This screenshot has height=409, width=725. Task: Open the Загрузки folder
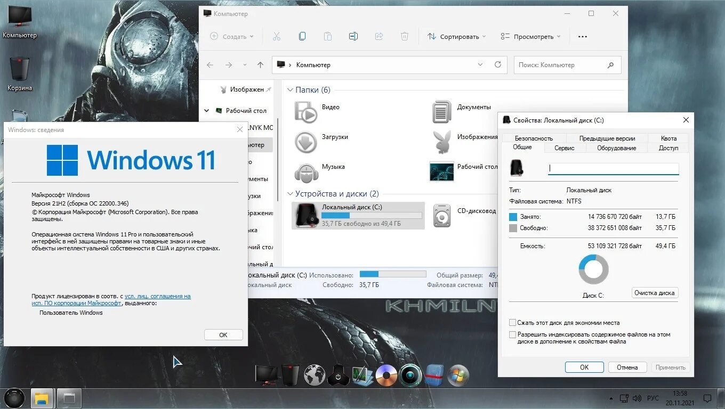point(321,141)
